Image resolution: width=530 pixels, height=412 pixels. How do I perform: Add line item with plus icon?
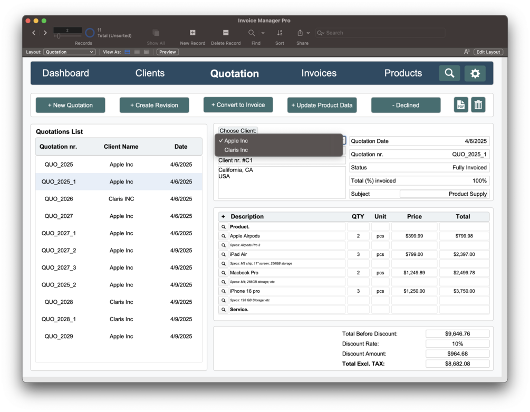click(x=223, y=216)
